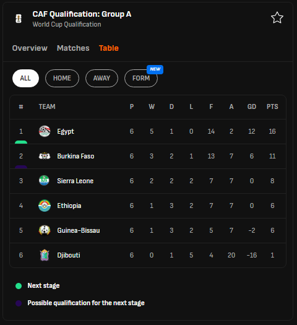Open Ethiopia's team badge
The width and height of the screenshot is (297, 325).
pos(45,206)
